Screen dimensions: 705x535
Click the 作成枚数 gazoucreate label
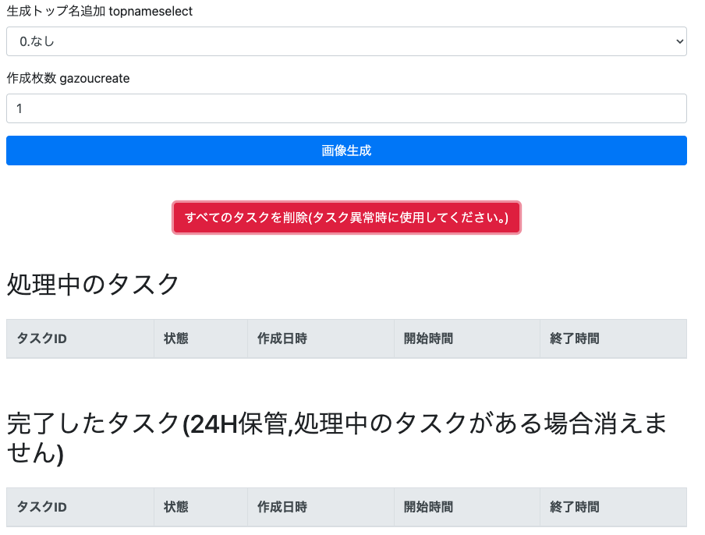coord(67,79)
